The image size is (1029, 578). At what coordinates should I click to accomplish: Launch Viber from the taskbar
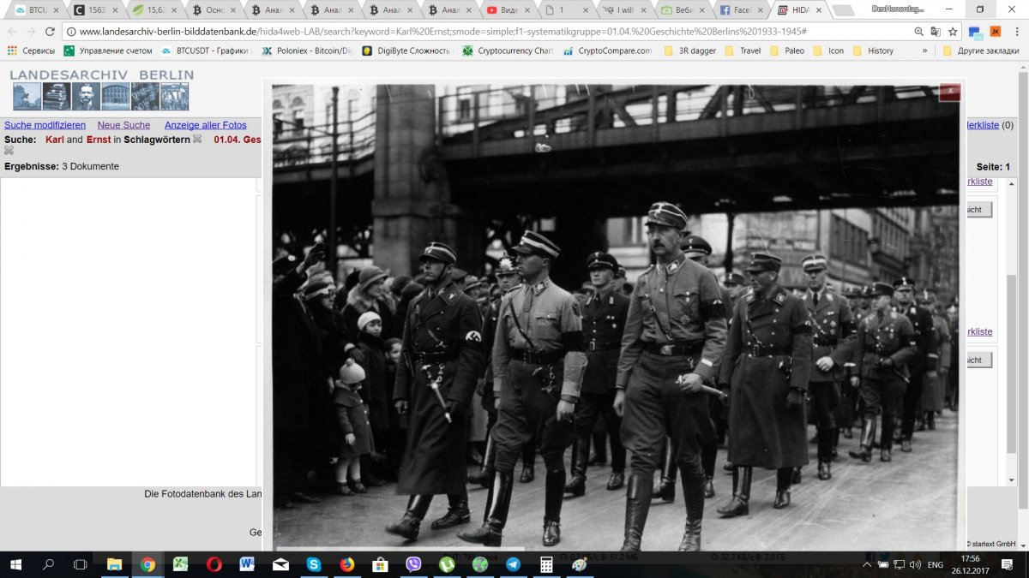(x=413, y=564)
